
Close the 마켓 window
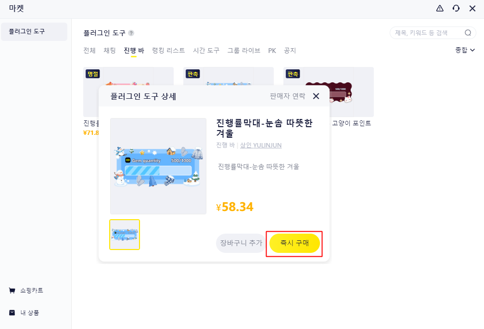472,8
